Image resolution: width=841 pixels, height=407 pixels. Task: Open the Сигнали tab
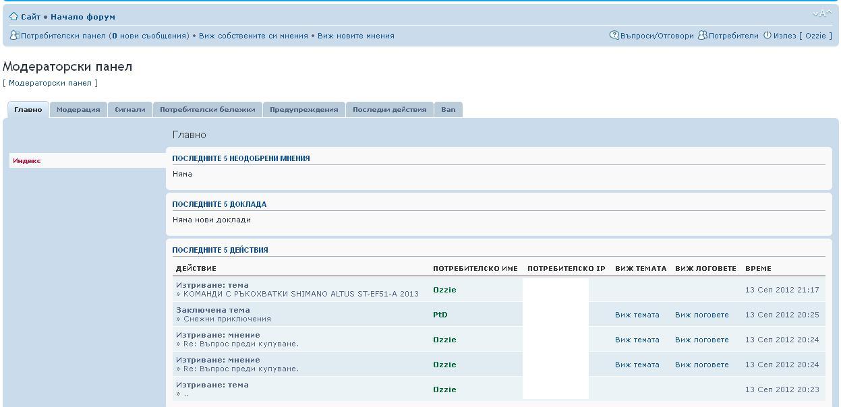coord(129,110)
